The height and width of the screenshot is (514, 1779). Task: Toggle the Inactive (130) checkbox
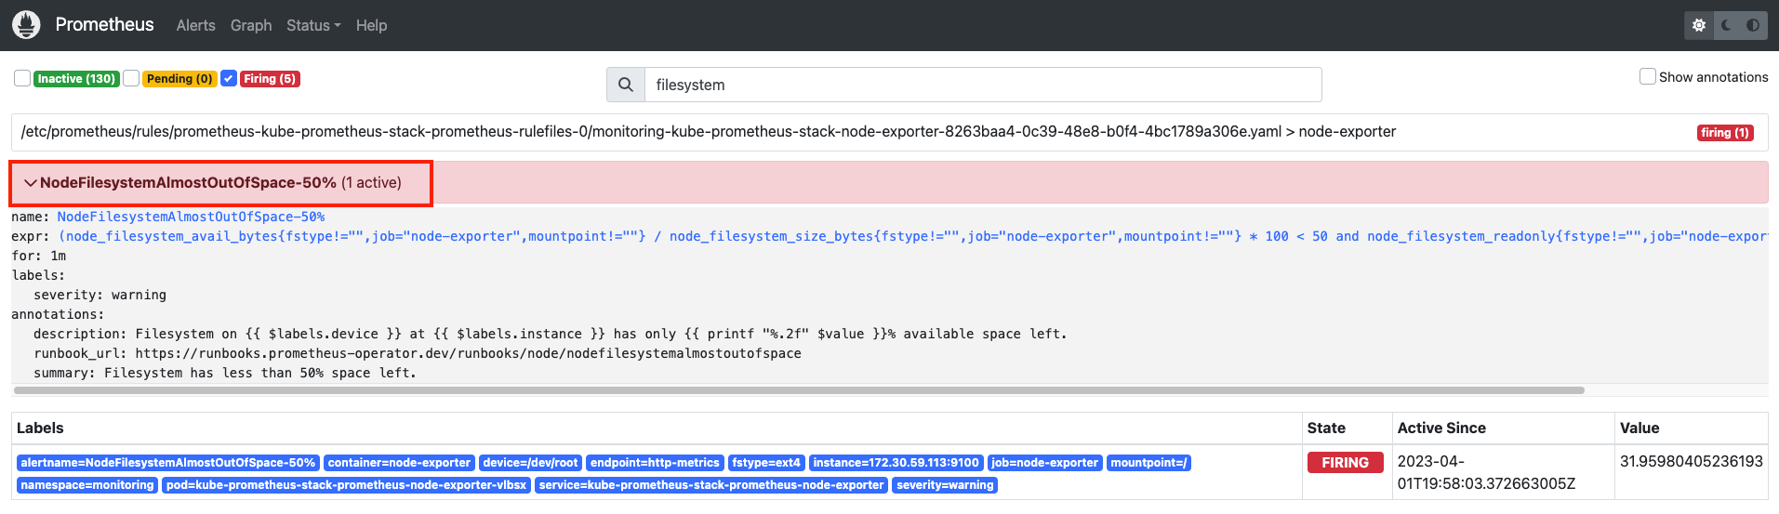(x=22, y=78)
